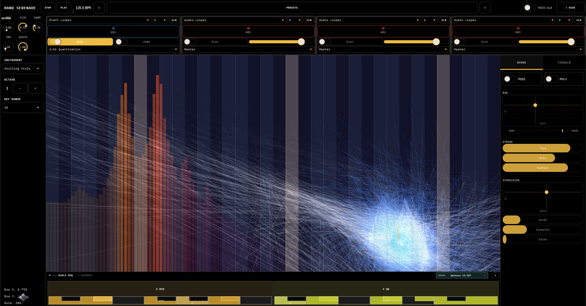Open the Event Looper type dropdown
586x306 pixels.
pos(99,20)
